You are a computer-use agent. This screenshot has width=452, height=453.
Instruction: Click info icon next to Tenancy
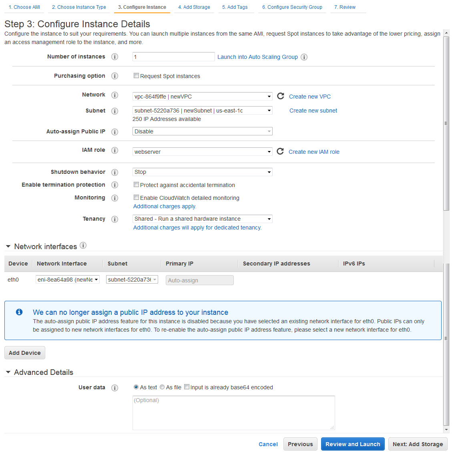click(x=115, y=219)
